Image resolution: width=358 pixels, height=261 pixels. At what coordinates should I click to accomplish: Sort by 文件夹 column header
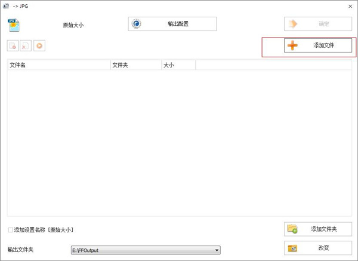135,65
